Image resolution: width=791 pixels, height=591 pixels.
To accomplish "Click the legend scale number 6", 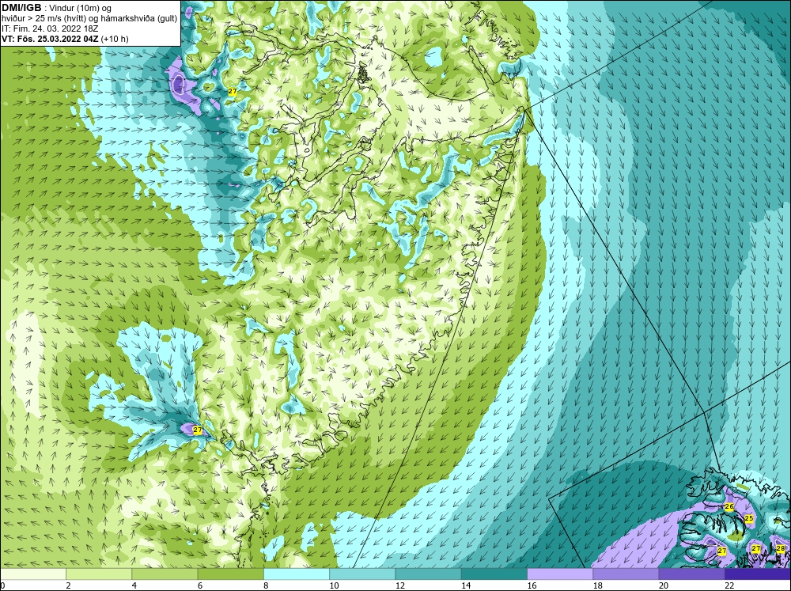I will pos(200,585).
